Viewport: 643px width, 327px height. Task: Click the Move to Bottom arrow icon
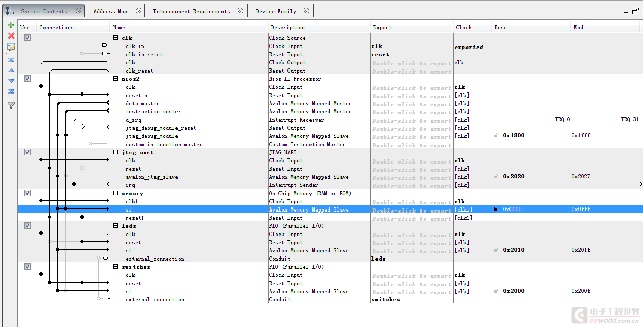[11, 92]
